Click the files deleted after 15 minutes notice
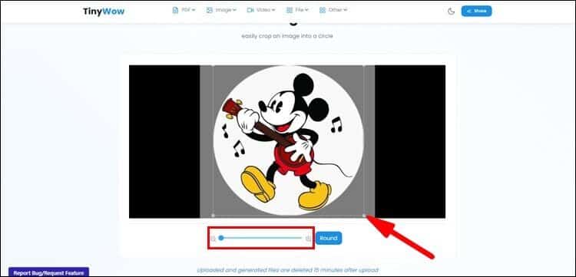576x277 pixels. click(x=287, y=270)
